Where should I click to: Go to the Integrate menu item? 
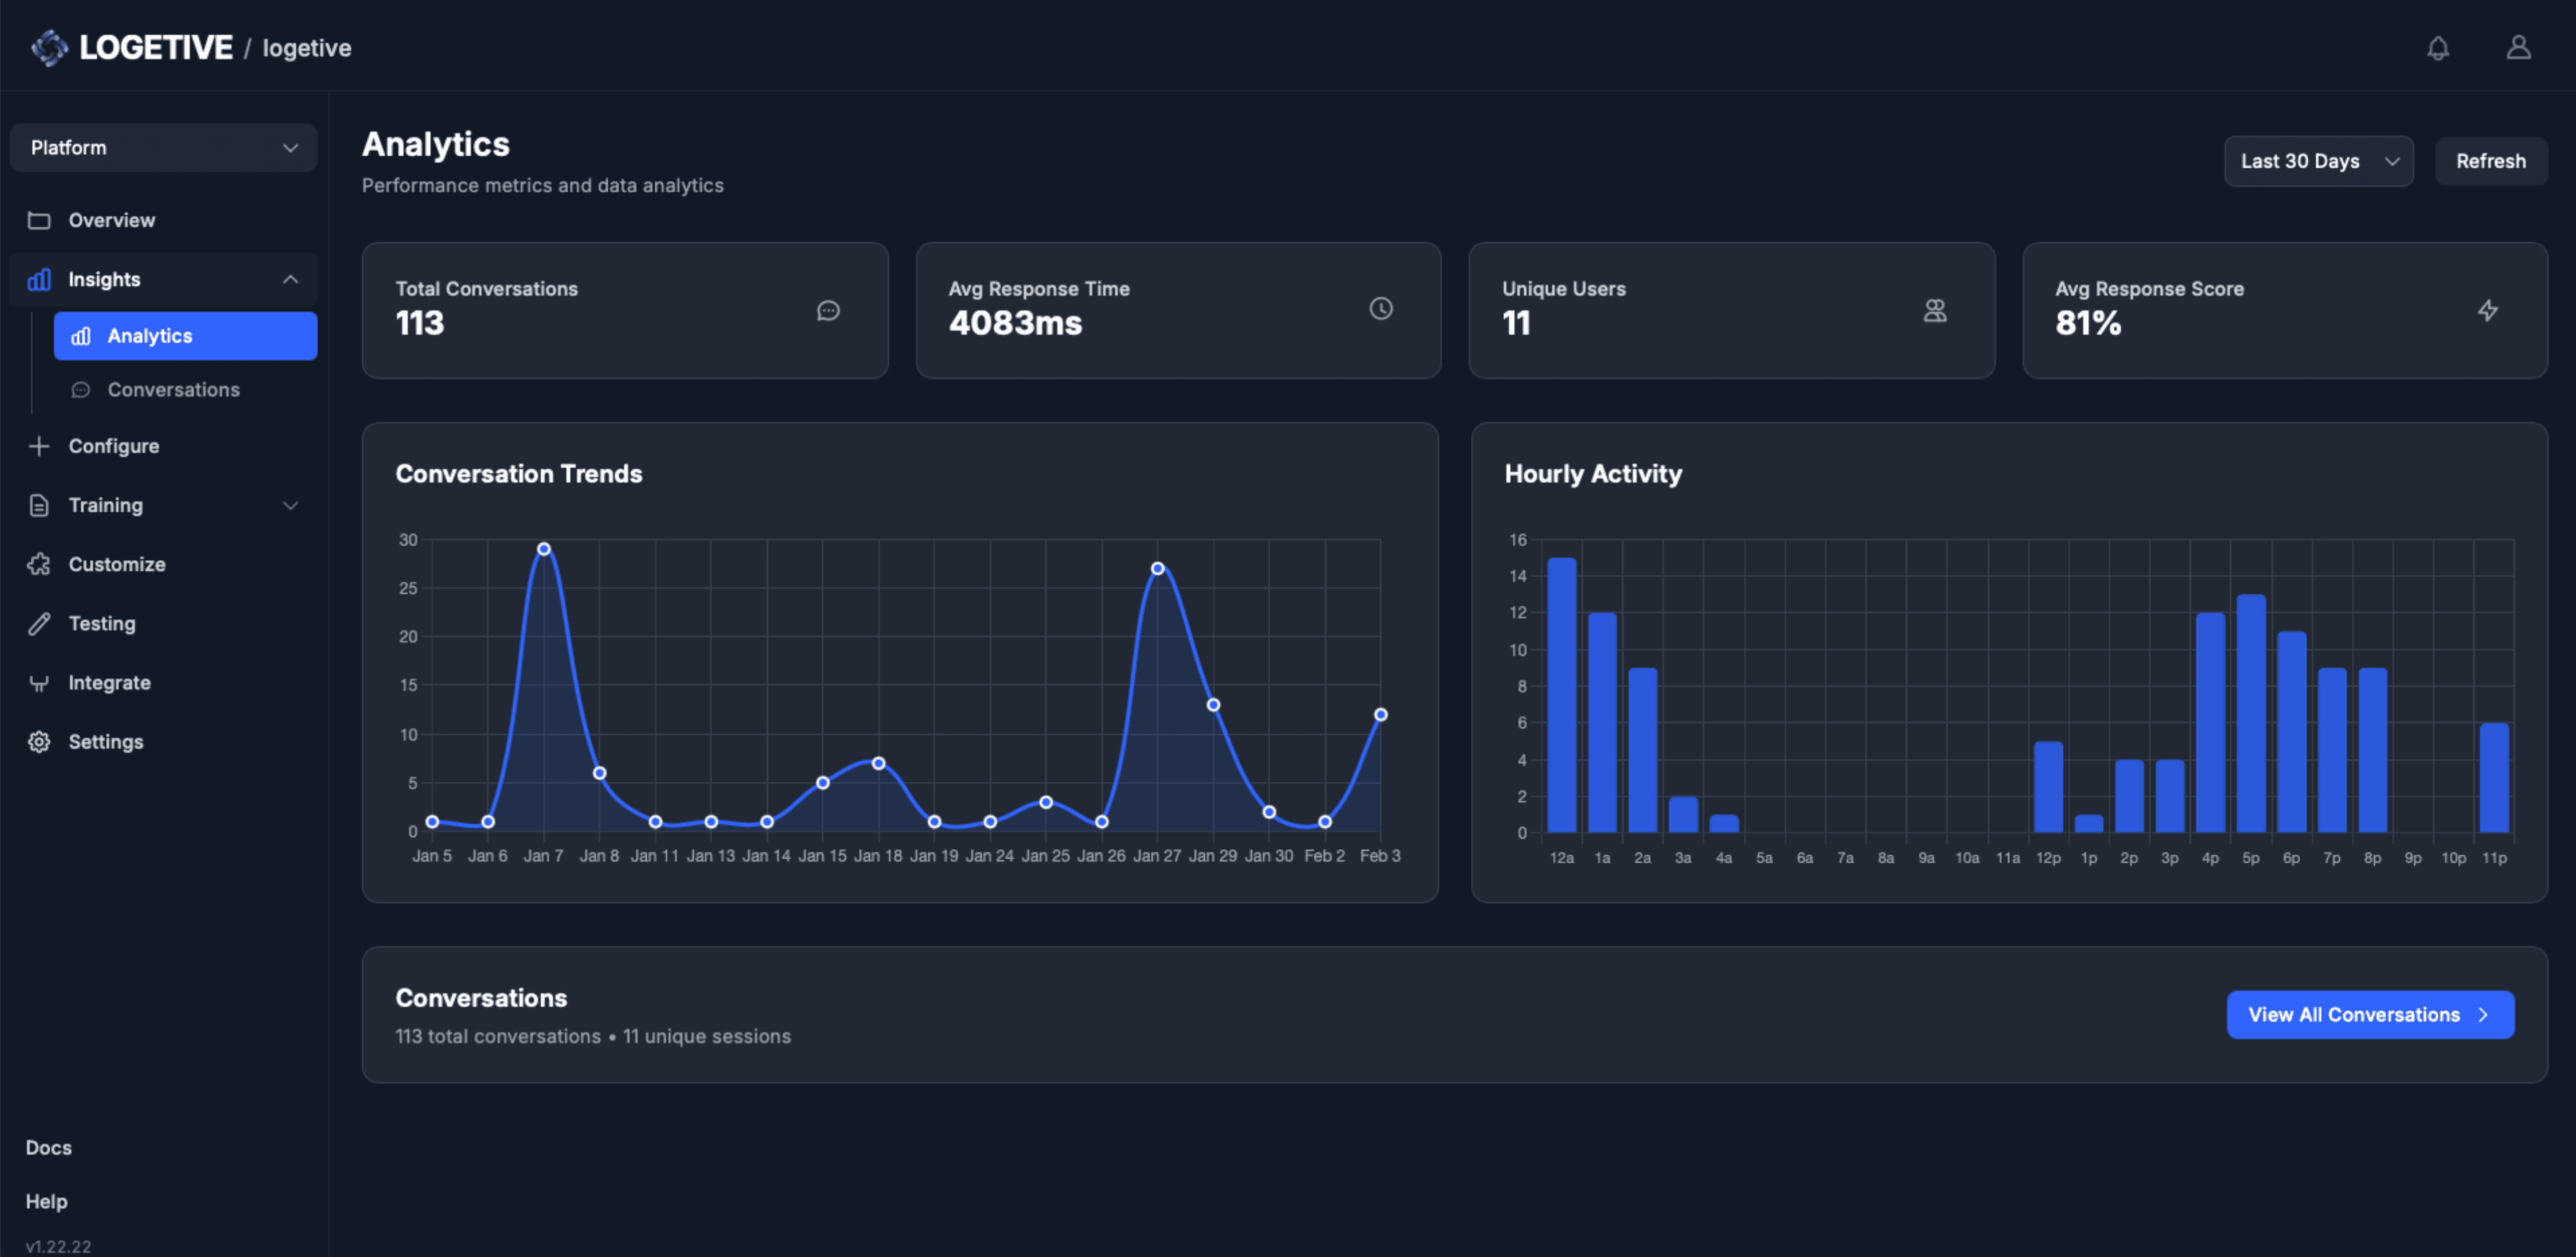(109, 683)
